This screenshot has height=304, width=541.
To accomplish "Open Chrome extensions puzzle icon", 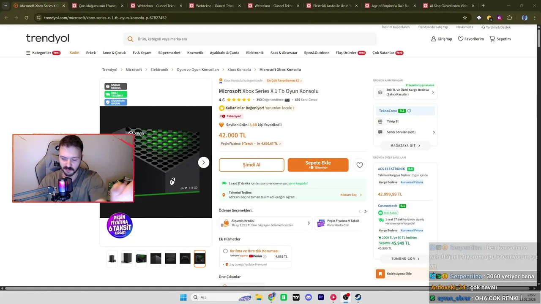I will 509,18.
